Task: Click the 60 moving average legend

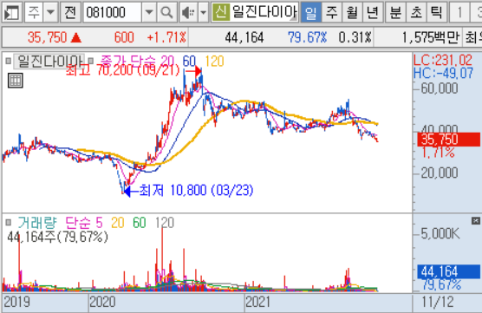Action: (x=189, y=61)
